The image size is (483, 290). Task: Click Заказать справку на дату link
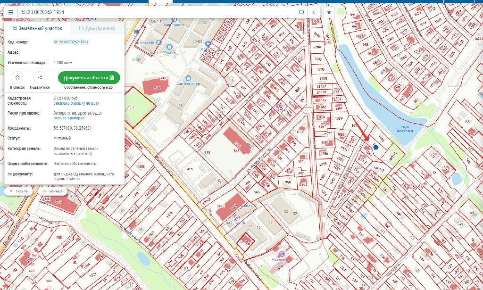coord(76,102)
